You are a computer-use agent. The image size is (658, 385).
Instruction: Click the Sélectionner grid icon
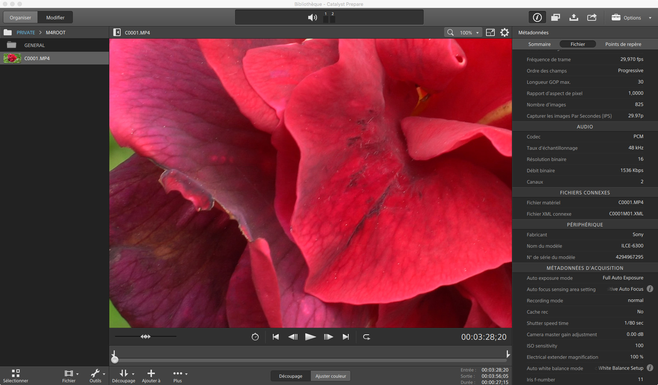(x=16, y=373)
